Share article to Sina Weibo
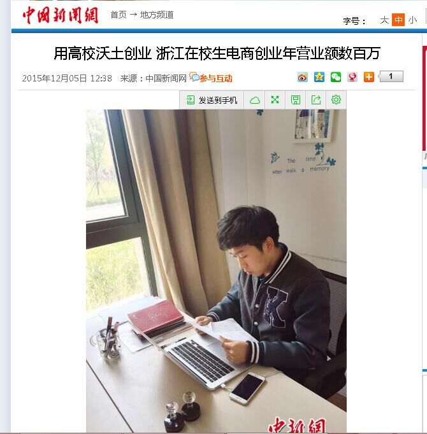This screenshot has width=427, height=434. click(x=303, y=77)
